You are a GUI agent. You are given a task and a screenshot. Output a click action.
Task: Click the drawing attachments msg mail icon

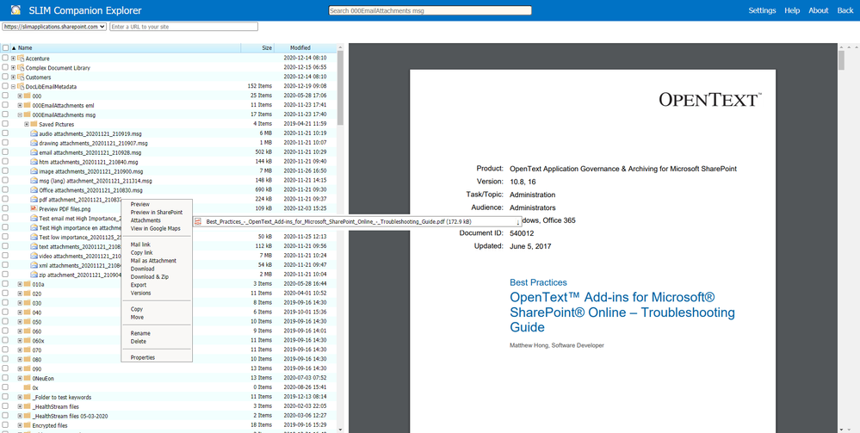click(34, 143)
